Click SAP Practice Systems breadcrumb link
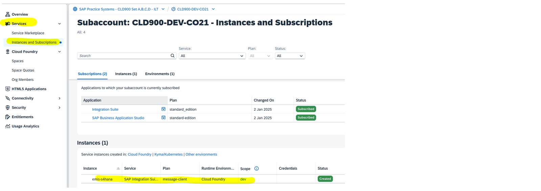541x191 pixels. pos(119,9)
